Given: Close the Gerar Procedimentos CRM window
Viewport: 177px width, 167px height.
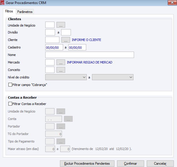Looking at the screenshot, I should [172, 3].
